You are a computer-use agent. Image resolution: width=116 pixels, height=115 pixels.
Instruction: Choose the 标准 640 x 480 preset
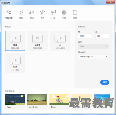click(x=15, y=63)
